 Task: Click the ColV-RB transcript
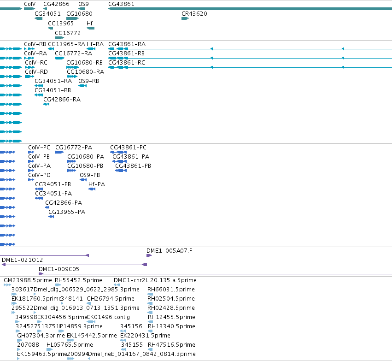coord(29,49)
